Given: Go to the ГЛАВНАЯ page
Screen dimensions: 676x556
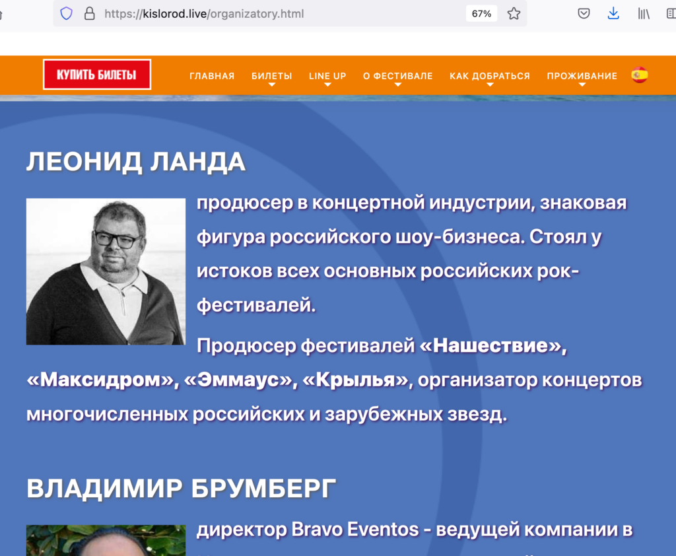Looking at the screenshot, I should pyautogui.click(x=212, y=76).
